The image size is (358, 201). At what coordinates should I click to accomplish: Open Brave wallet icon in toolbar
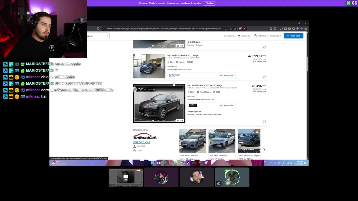coord(289,28)
